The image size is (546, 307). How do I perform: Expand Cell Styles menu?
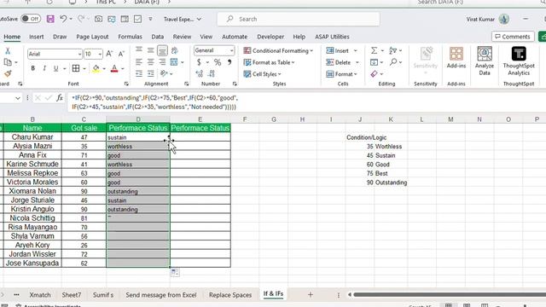[262, 74]
